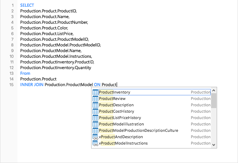
Task: Click the table icon beside ProductInventory
Action: click(x=95, y=92)
